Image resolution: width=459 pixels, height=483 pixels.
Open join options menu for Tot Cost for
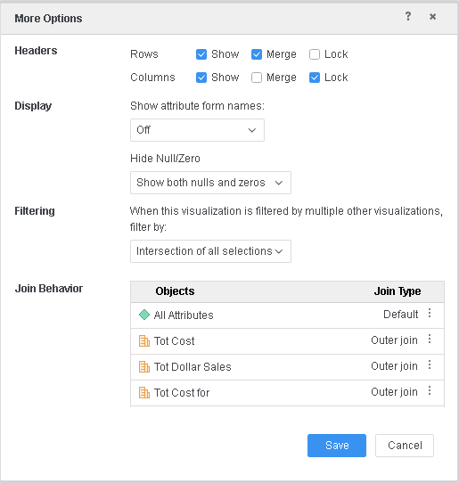pyautogui.click(x=430, y=391)
